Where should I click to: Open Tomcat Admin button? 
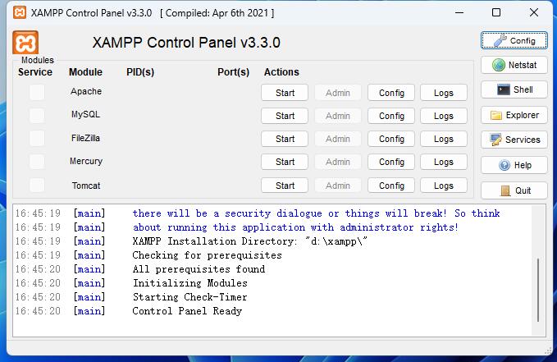click(x=338, y=186)
